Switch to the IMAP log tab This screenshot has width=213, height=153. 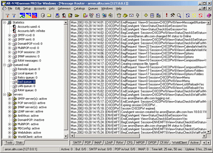click(x=98, y=143)
